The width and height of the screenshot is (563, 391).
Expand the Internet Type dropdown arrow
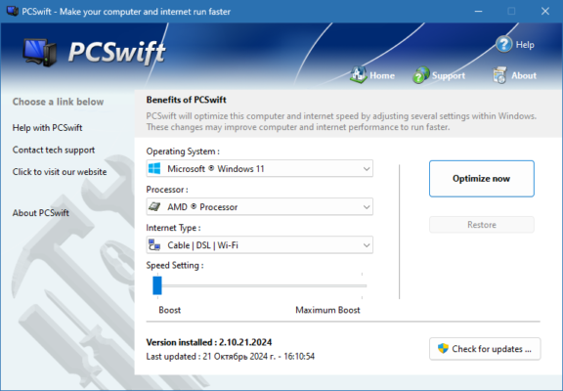coord(367,245)
